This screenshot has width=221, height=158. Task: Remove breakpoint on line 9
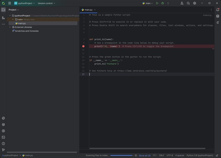(83, 46)
